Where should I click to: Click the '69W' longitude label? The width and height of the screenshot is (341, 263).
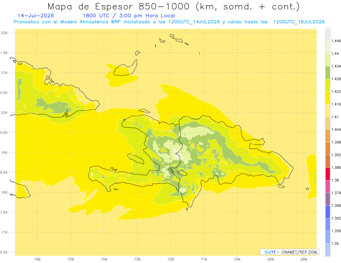pos(271,259)
